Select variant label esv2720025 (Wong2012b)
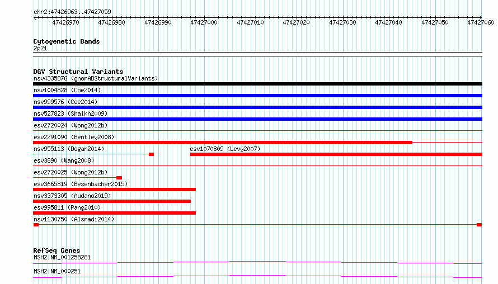Image resolution: width=498 pixels, height=284 pixels. [71, 172]
